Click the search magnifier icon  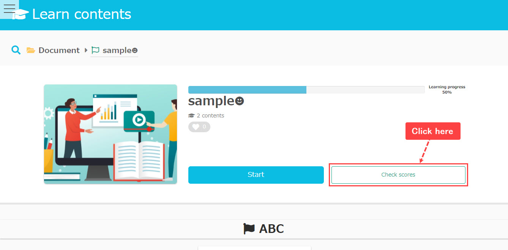(16, 50)
